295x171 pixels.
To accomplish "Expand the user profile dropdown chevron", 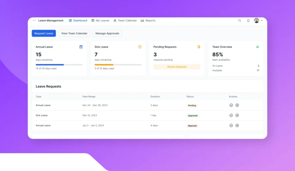I will coord(262,20).
